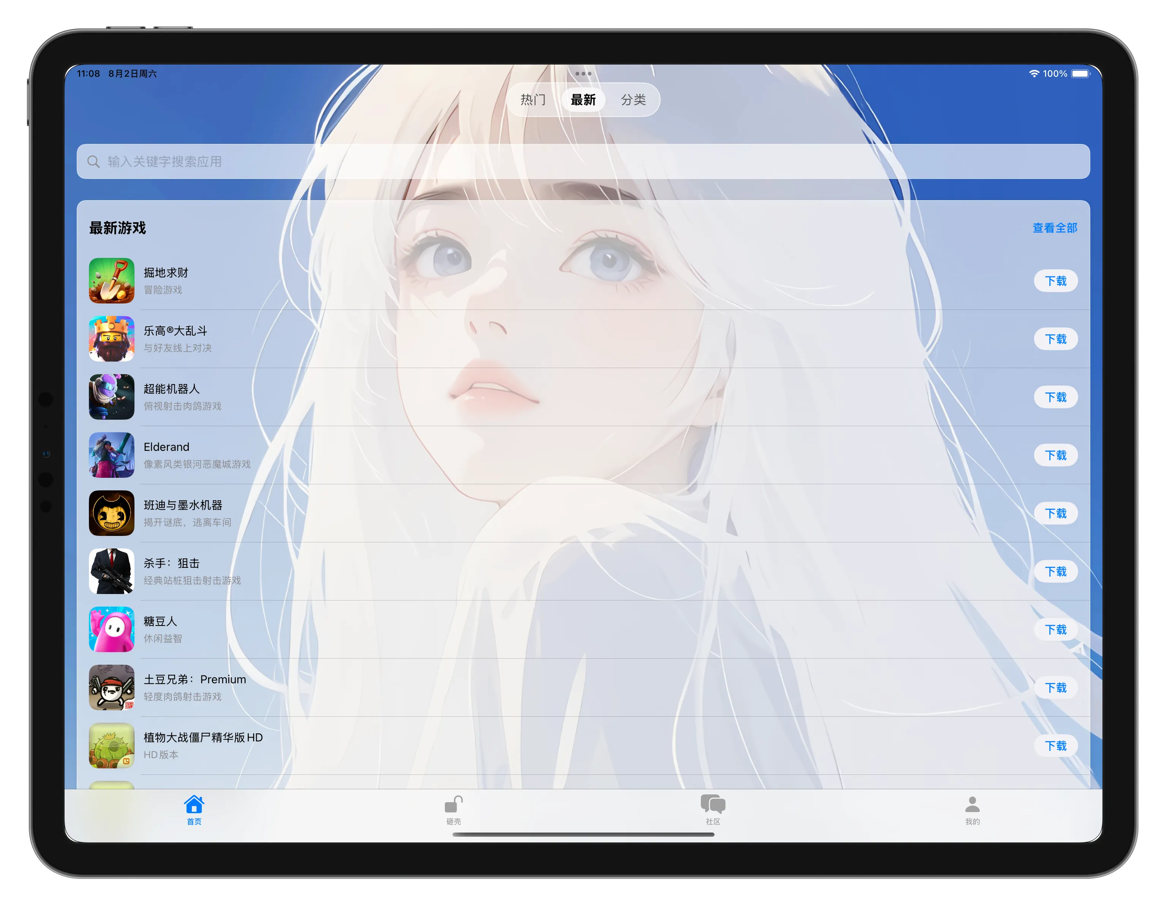The height and width of the screenshot is (907, 1167).
Task: Open the 糖豆人 pink bean icon
Action: point(112,629)
